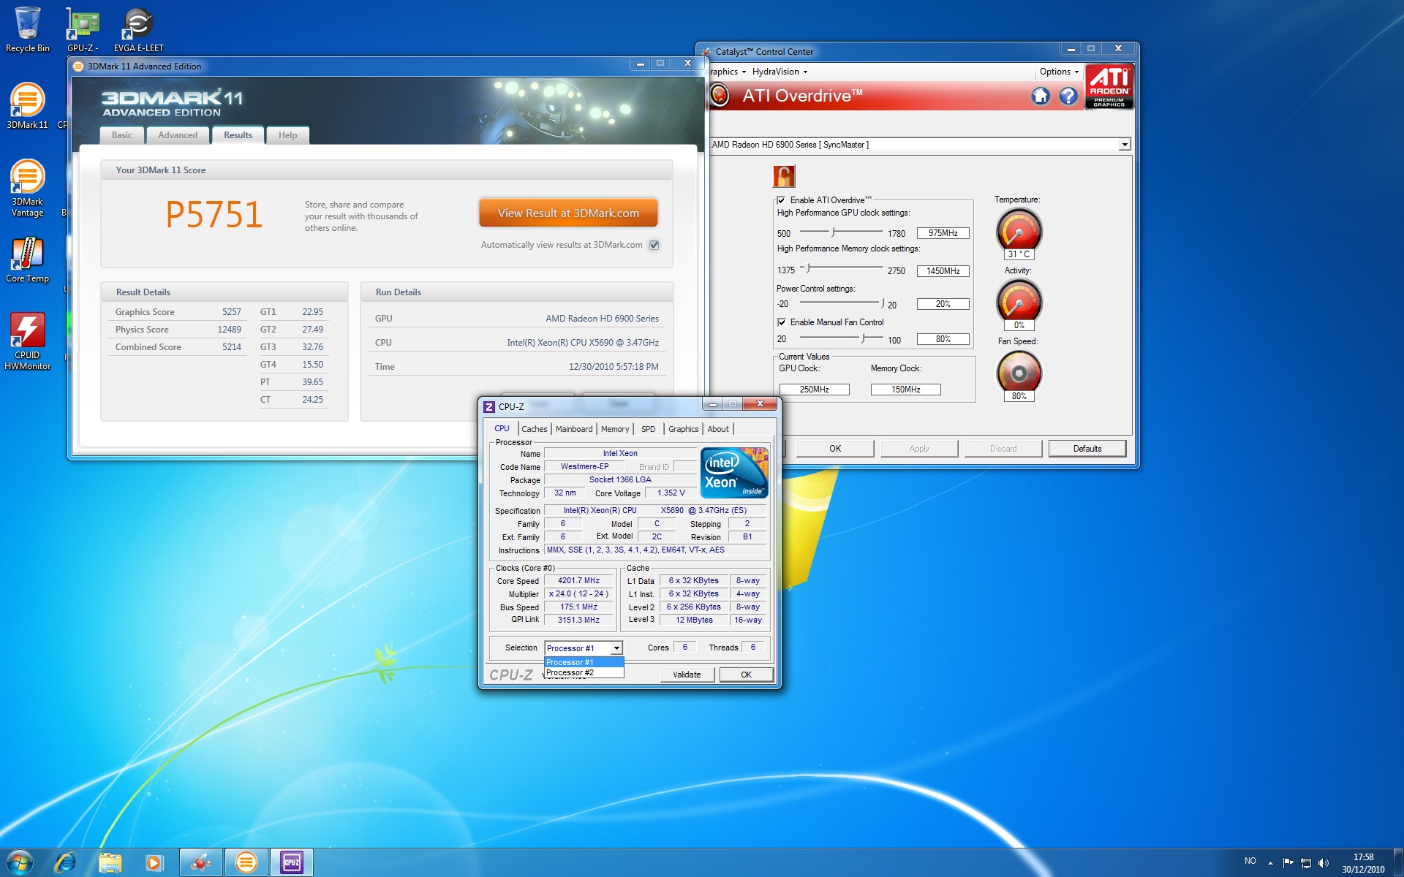Click the CPU-Z processor Selection dropdown arrow
Image resolution: width=1404 pixels, height=877 pixels.
(616, 648)
